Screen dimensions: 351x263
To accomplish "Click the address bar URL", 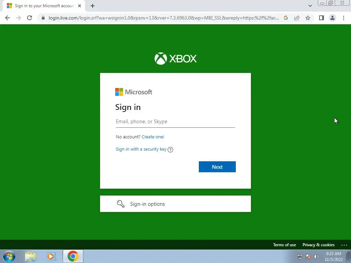I will [x=164, y=18].
